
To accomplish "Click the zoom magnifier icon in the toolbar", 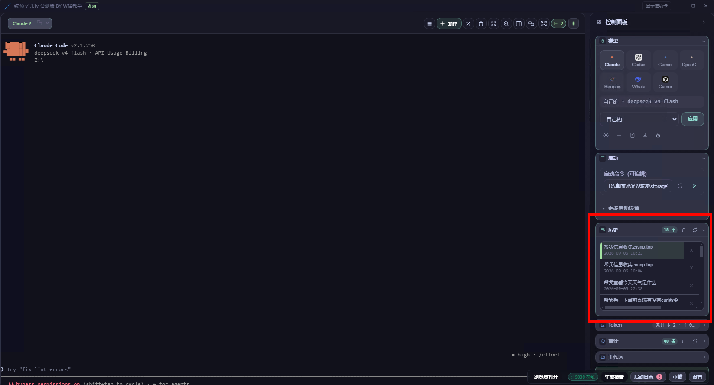I will 506,24.
